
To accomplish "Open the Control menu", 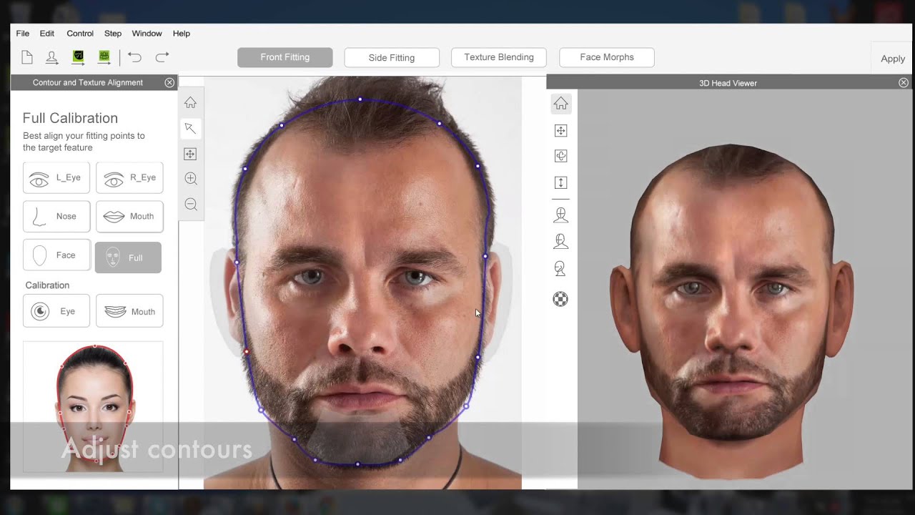I will [80, 34].
